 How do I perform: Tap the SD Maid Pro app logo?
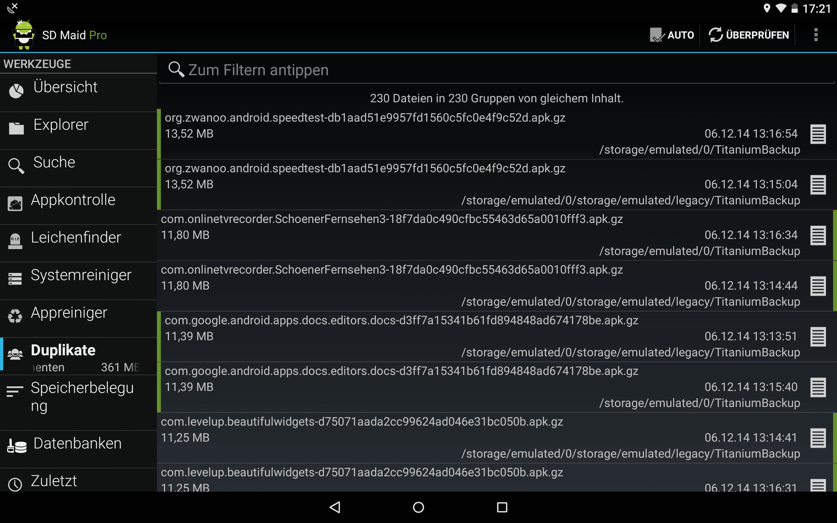(24, 34)
